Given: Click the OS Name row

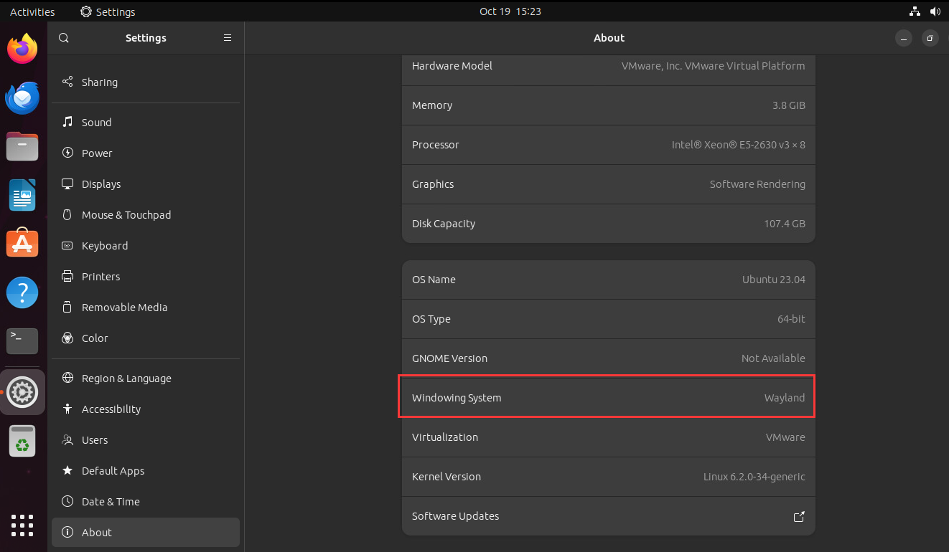Looking at the screenshot, I should (609, 280).
